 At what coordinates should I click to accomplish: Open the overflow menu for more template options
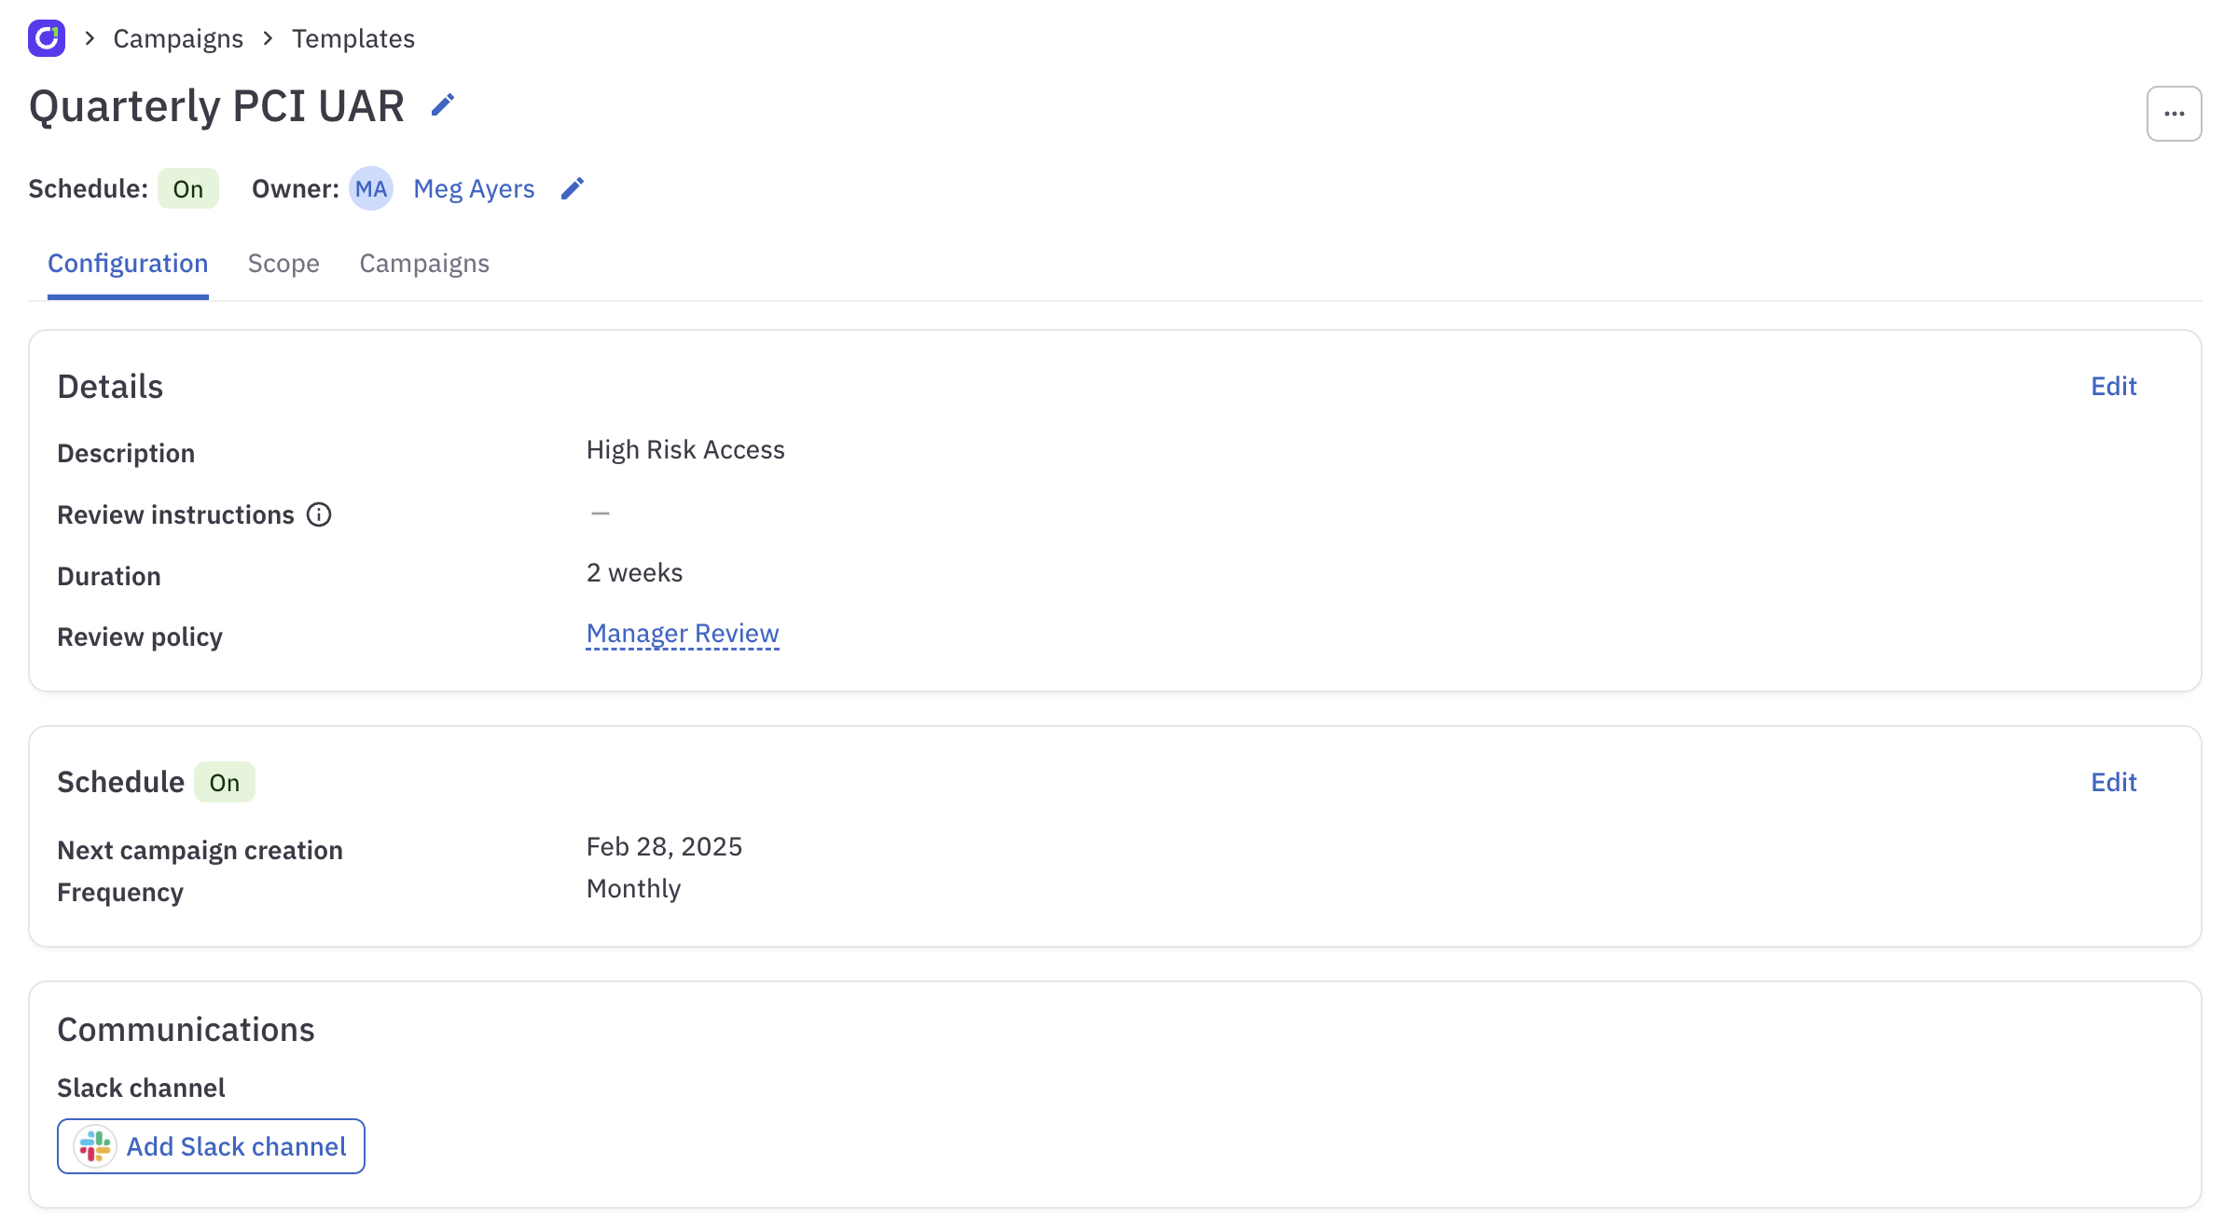pyautogui.click(x=2174, y=113)
